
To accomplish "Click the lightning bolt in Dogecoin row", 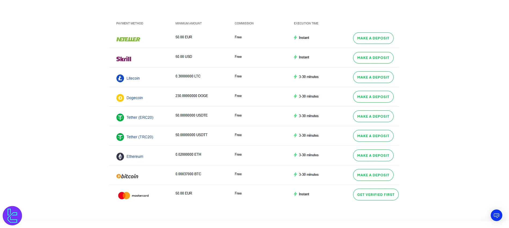I will click(x=295, y=96).
